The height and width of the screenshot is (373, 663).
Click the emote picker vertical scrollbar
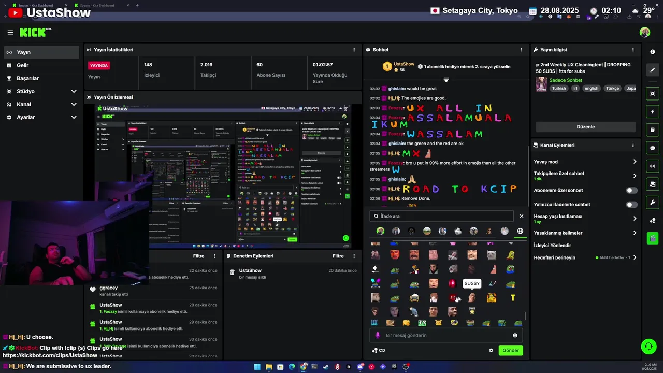point(525,316)
